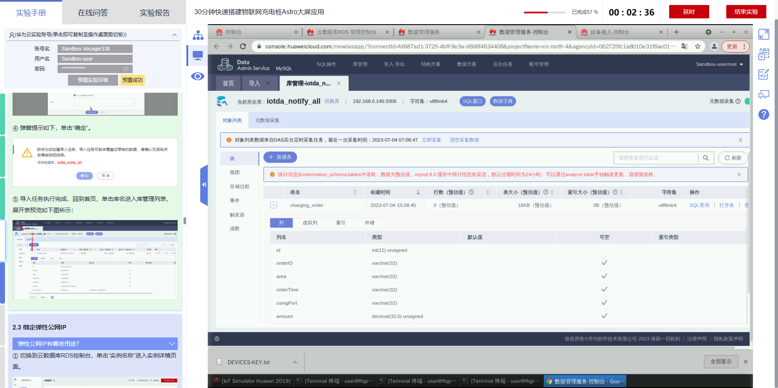
Task: Dismiss the red statistics warning banner
Action: click(x=739, y=175)
